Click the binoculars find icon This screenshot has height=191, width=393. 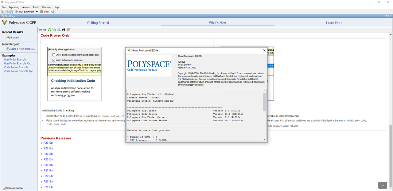64,30
